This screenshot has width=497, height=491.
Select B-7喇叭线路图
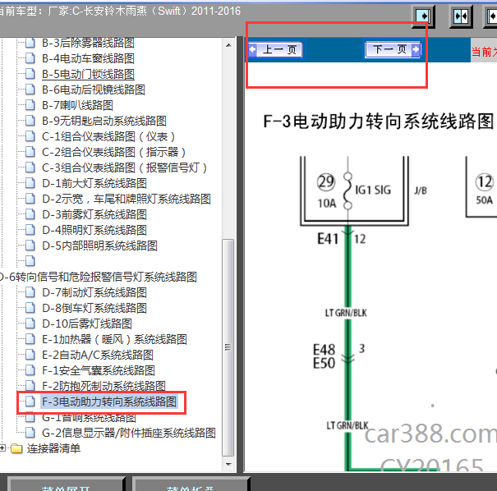pos(77,105)
